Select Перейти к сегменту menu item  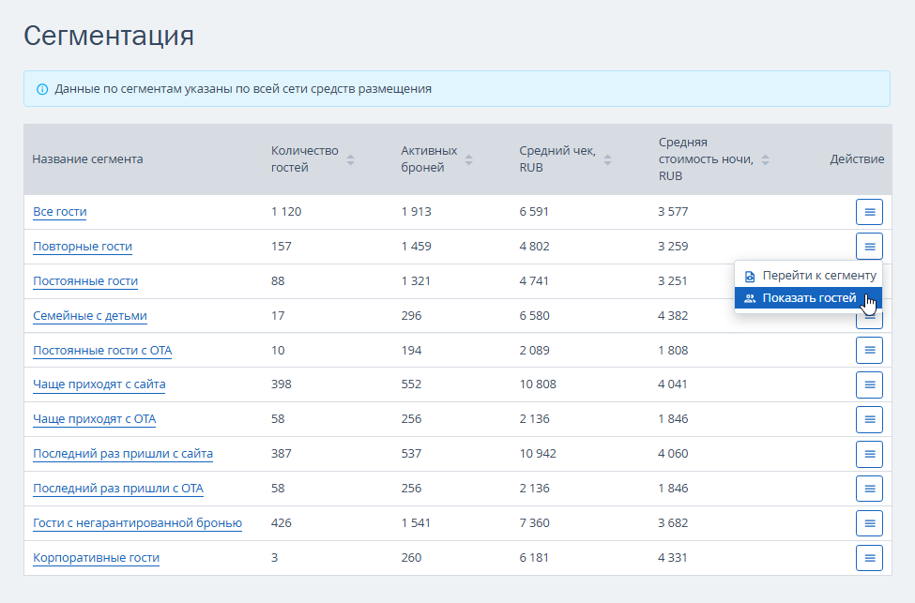pos(809,276)
